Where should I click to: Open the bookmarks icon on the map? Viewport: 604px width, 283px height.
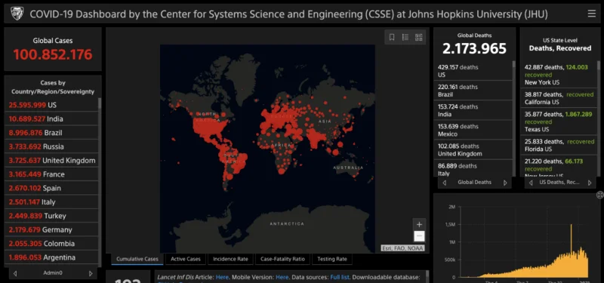392,37
